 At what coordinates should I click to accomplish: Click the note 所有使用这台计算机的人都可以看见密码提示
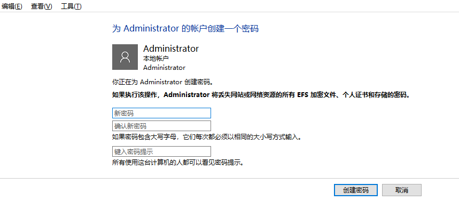(x=178, y=162)
